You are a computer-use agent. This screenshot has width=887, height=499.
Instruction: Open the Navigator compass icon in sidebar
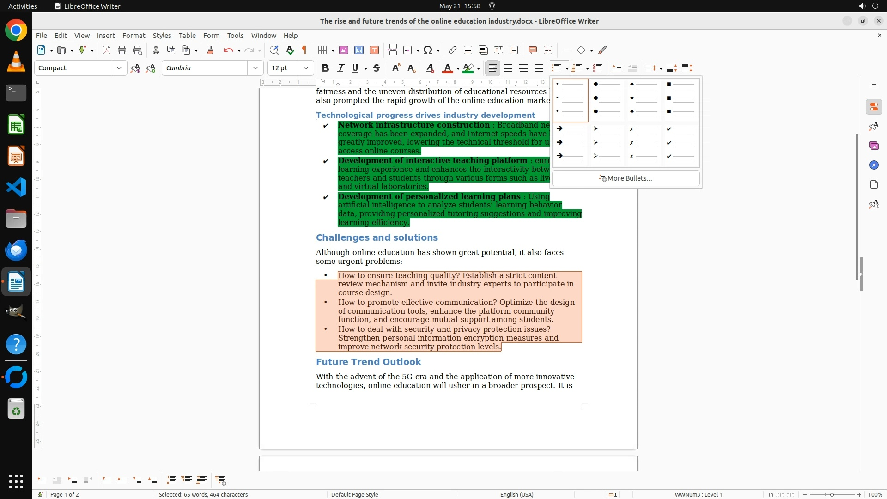[874, 165]
